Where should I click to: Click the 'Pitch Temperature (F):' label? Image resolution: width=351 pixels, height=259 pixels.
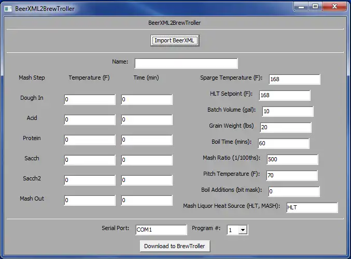(231, 174)
